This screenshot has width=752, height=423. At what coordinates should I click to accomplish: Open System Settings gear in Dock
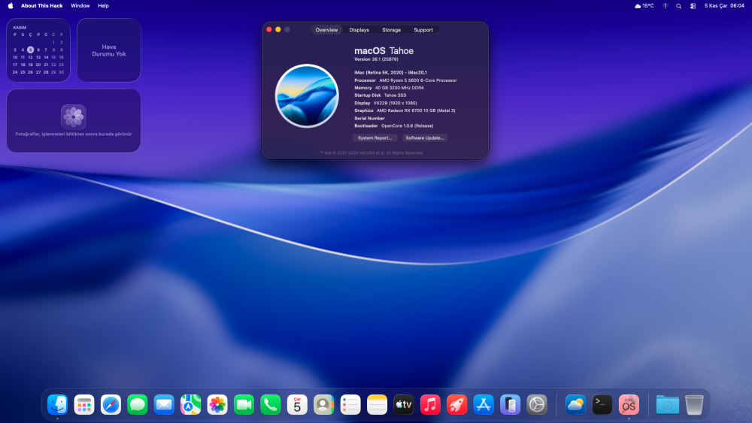click(537, 405)
